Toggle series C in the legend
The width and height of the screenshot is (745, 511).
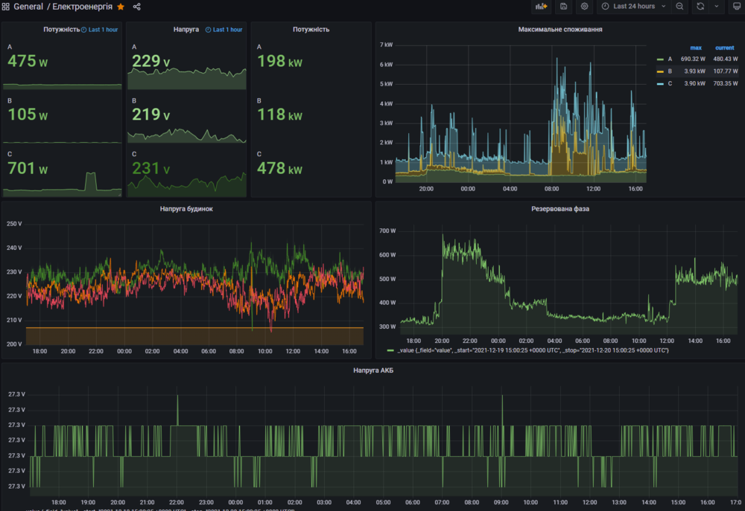click(670, 83)
